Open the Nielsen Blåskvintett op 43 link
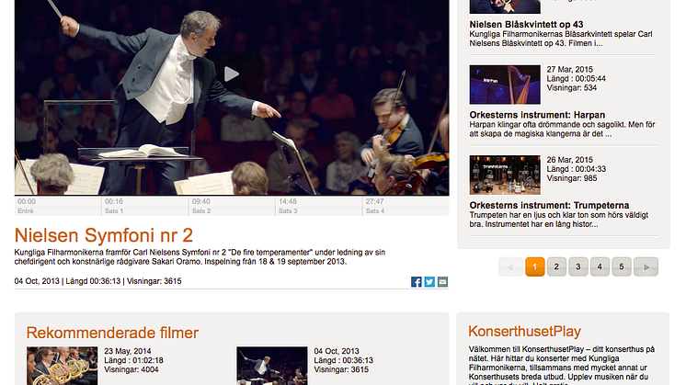 pos(526,25)
